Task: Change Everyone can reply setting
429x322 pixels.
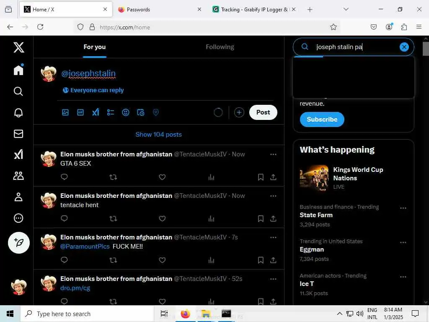Action: point(93,90)
